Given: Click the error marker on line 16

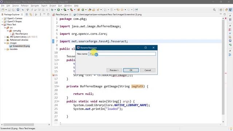Looking at the screenshot, I should (53, 75).
